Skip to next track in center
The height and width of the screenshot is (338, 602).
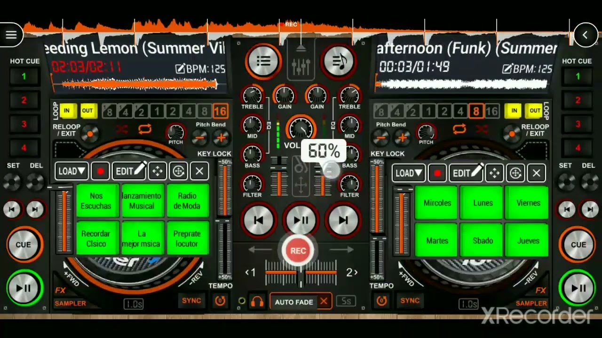343,220
